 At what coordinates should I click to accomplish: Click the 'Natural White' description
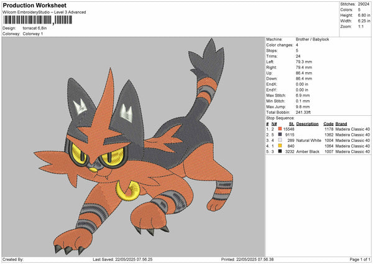308,141
